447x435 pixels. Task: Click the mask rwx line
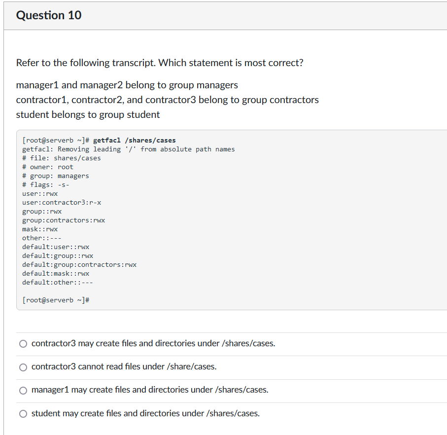(x=39, y=229)
